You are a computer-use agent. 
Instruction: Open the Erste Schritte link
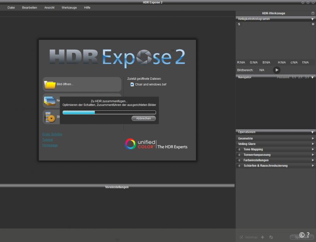tap(52, 134)
